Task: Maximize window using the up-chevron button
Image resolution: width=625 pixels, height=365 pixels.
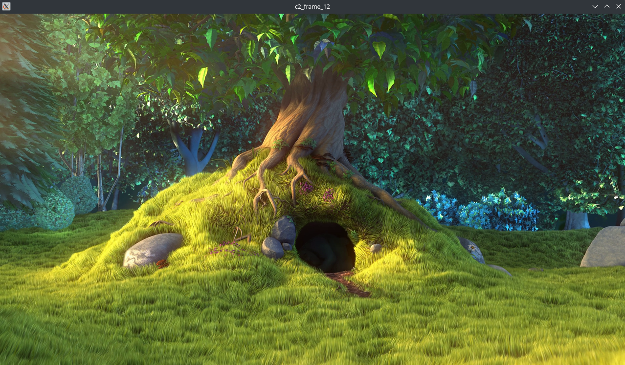Action: 607,6
